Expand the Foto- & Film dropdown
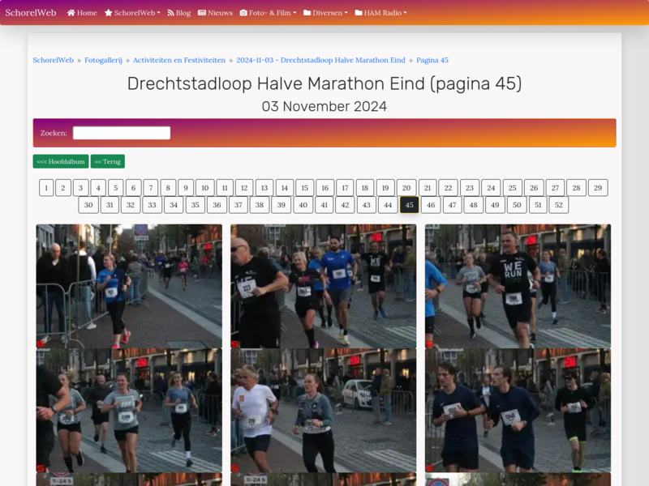Image resolution: width=649 pixels, height=486 pixels. pyautogui.click(x=269, y=13)
